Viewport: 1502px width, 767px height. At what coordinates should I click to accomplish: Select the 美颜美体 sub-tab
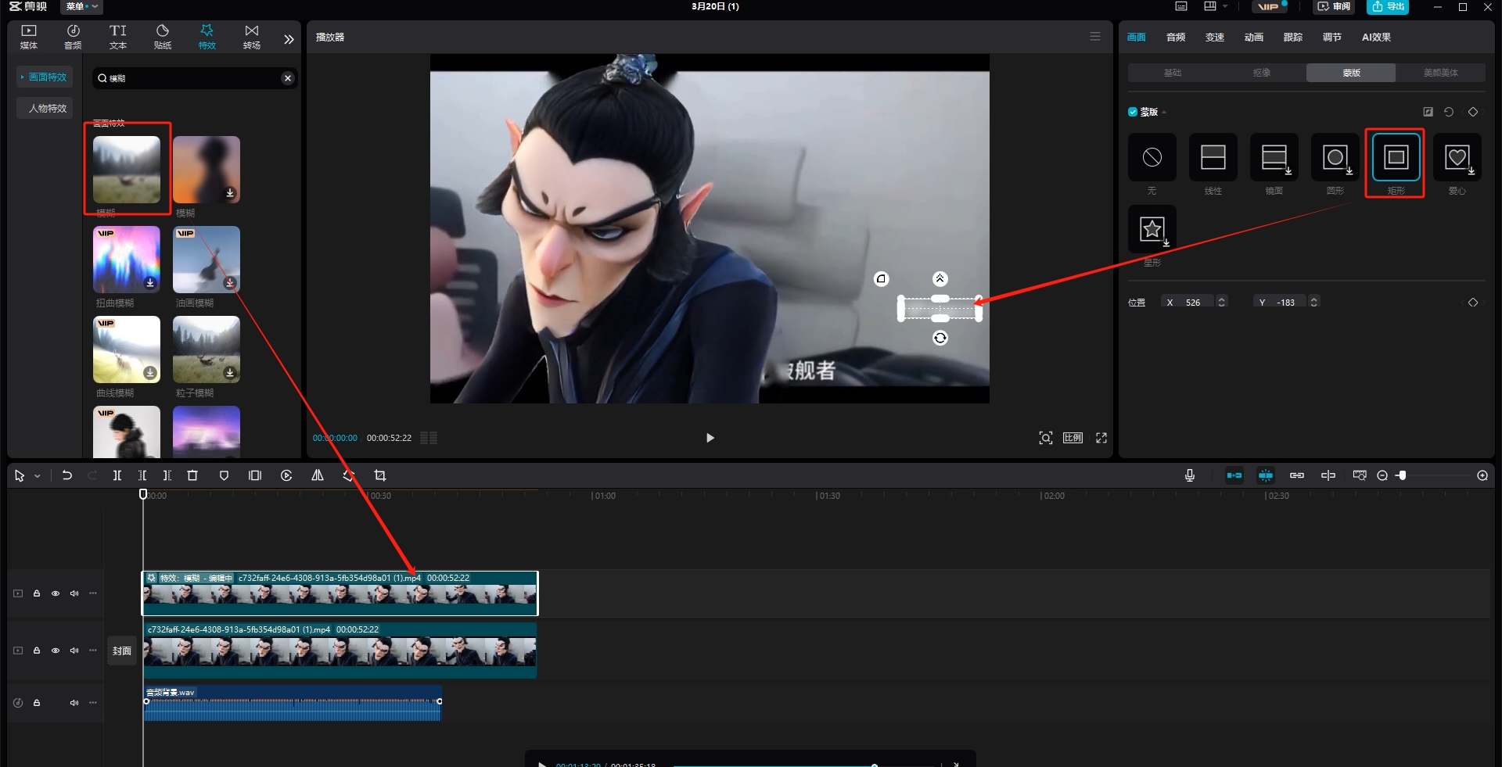(1440, 73)
